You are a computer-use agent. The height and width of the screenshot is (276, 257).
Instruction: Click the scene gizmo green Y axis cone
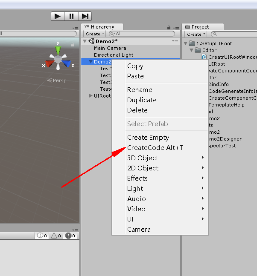tap(58, 51)
